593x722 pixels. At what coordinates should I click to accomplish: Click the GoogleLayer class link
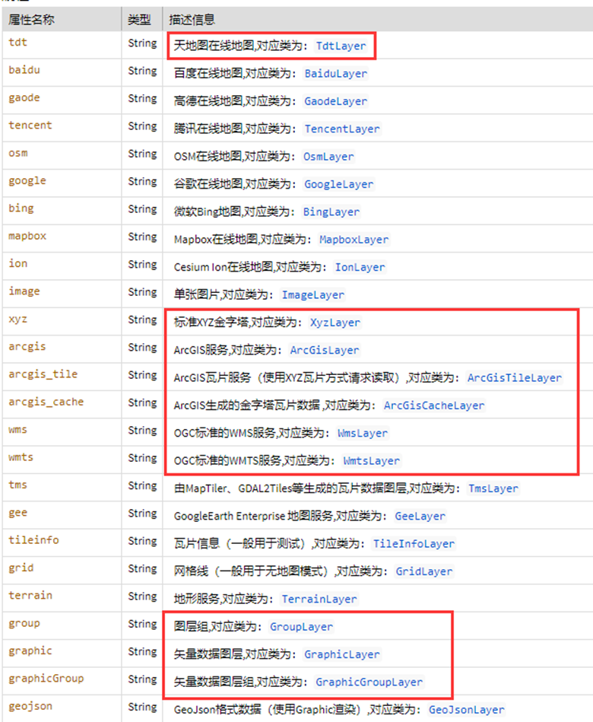click(x=338, y=184)
